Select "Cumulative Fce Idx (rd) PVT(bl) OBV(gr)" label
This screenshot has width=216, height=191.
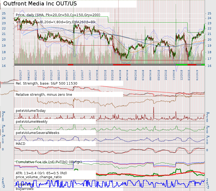click(49, 162)
